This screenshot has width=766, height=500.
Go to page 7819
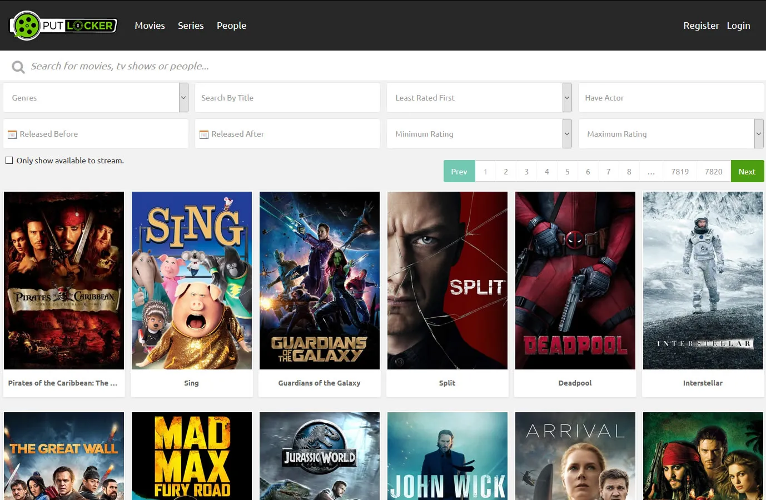tap(680, 171)
